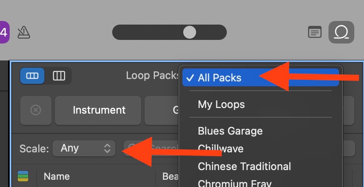Click the Name column header
Viewport: 364px width, 187px height.
pyautogui.click(x=56, y=177)
